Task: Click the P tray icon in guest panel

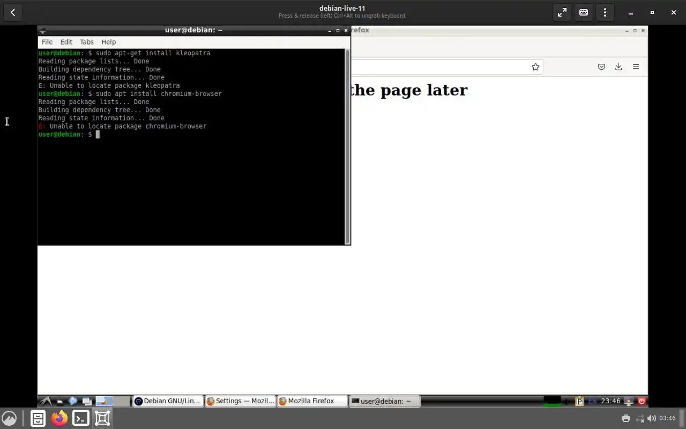Action: [x=579, y=401]
